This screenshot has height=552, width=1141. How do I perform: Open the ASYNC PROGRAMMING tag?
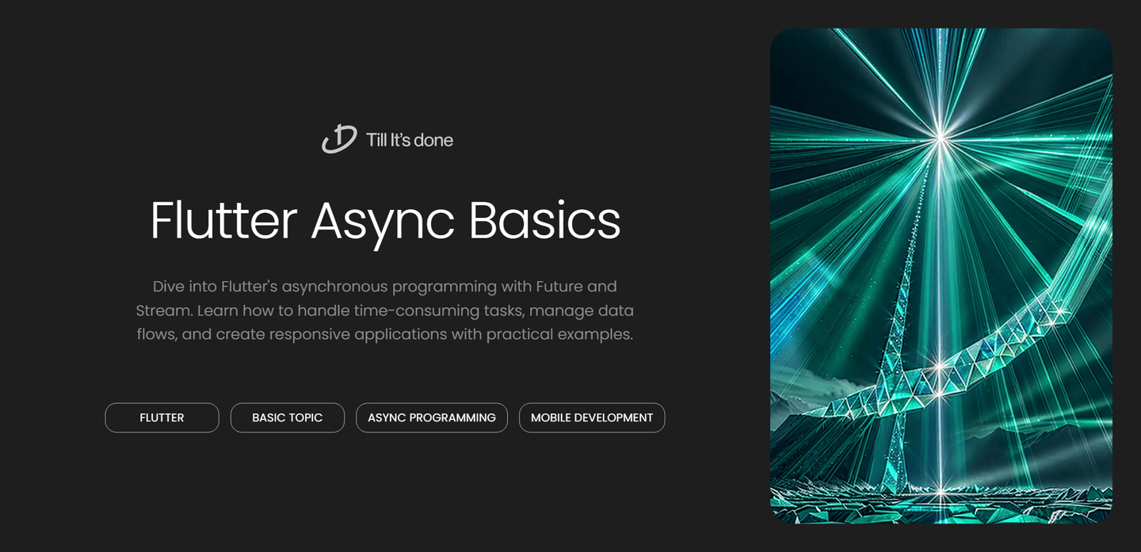coord(432,417)
